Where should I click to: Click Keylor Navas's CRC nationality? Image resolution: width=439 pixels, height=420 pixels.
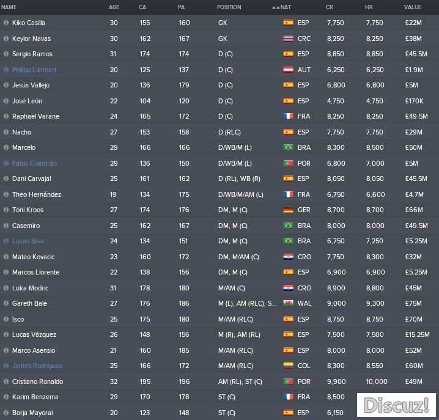pyautogui.click(x=304, y=39)
